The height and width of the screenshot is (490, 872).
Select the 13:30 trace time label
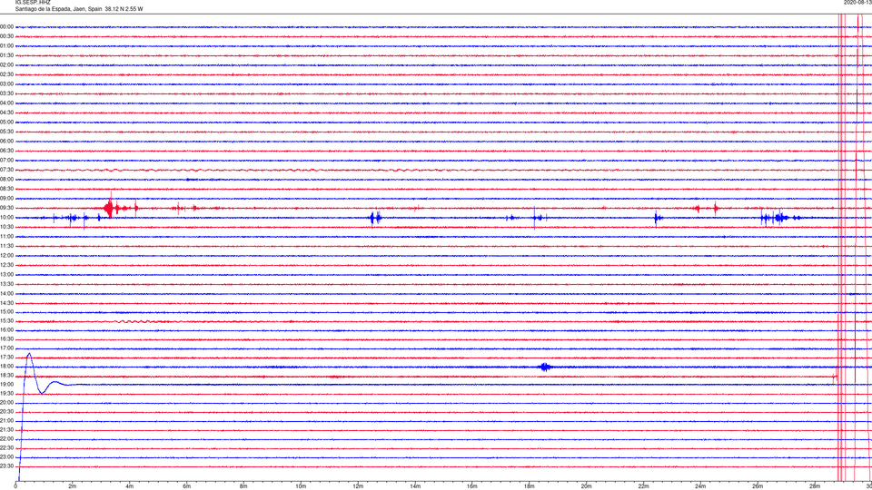pyautogui.click(x=6, y=284)
